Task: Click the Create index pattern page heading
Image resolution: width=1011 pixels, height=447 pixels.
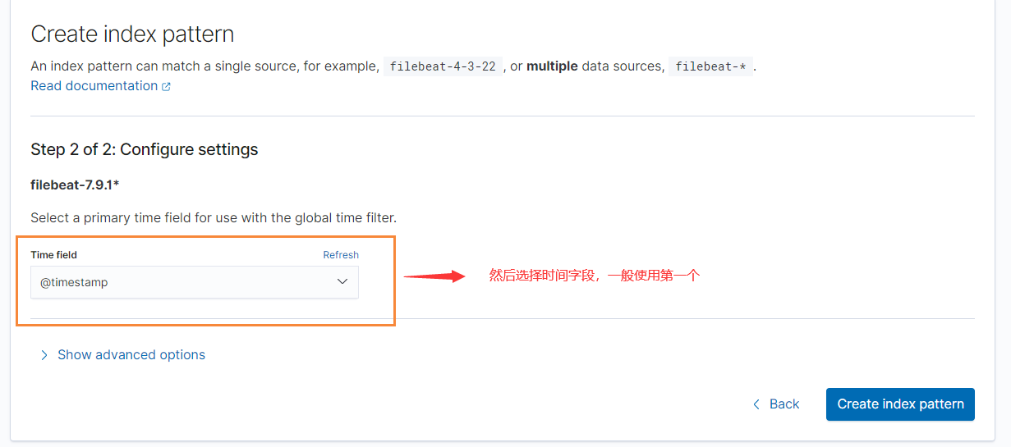Action: point(132,34)
